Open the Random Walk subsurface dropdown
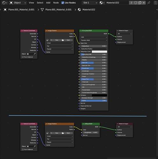This screenshot has height=159, width=158. coord(94,40)
